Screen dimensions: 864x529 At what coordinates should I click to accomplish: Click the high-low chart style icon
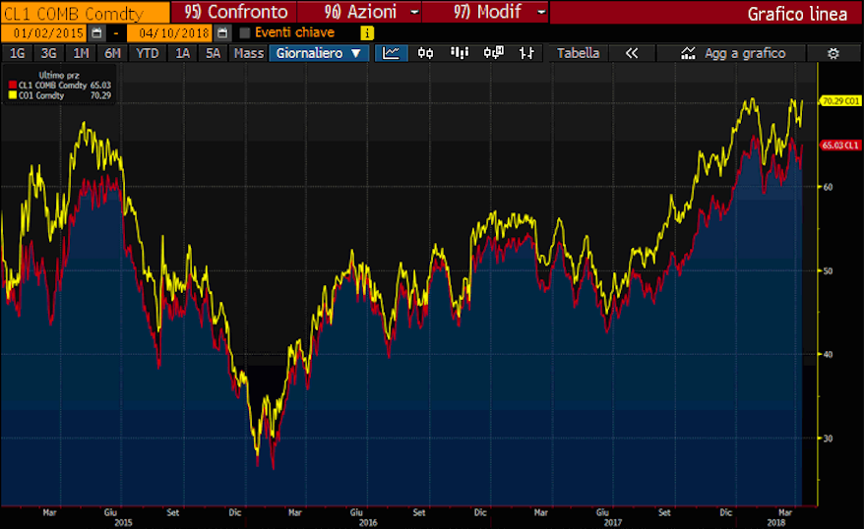(x=528, y=53)
